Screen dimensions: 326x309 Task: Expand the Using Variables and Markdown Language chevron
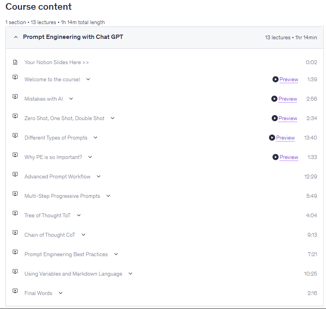tap(130, 274)
